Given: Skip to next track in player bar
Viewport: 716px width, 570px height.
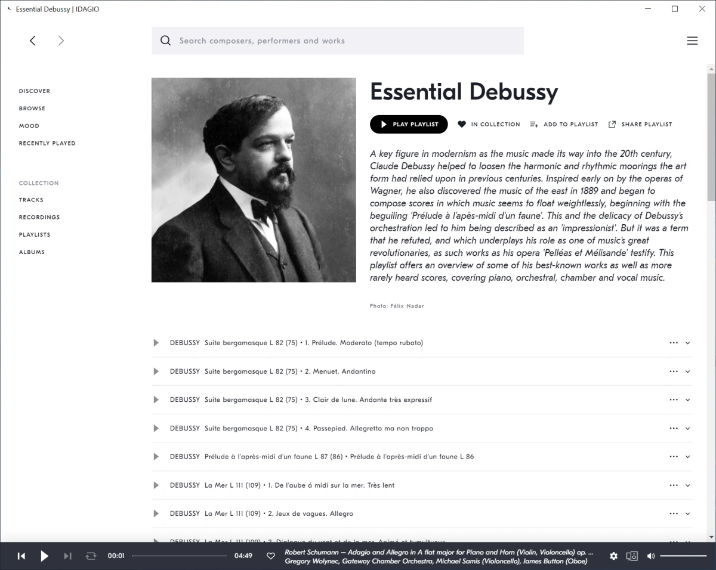Looking at the screenshot, I should tap(67, 556).
